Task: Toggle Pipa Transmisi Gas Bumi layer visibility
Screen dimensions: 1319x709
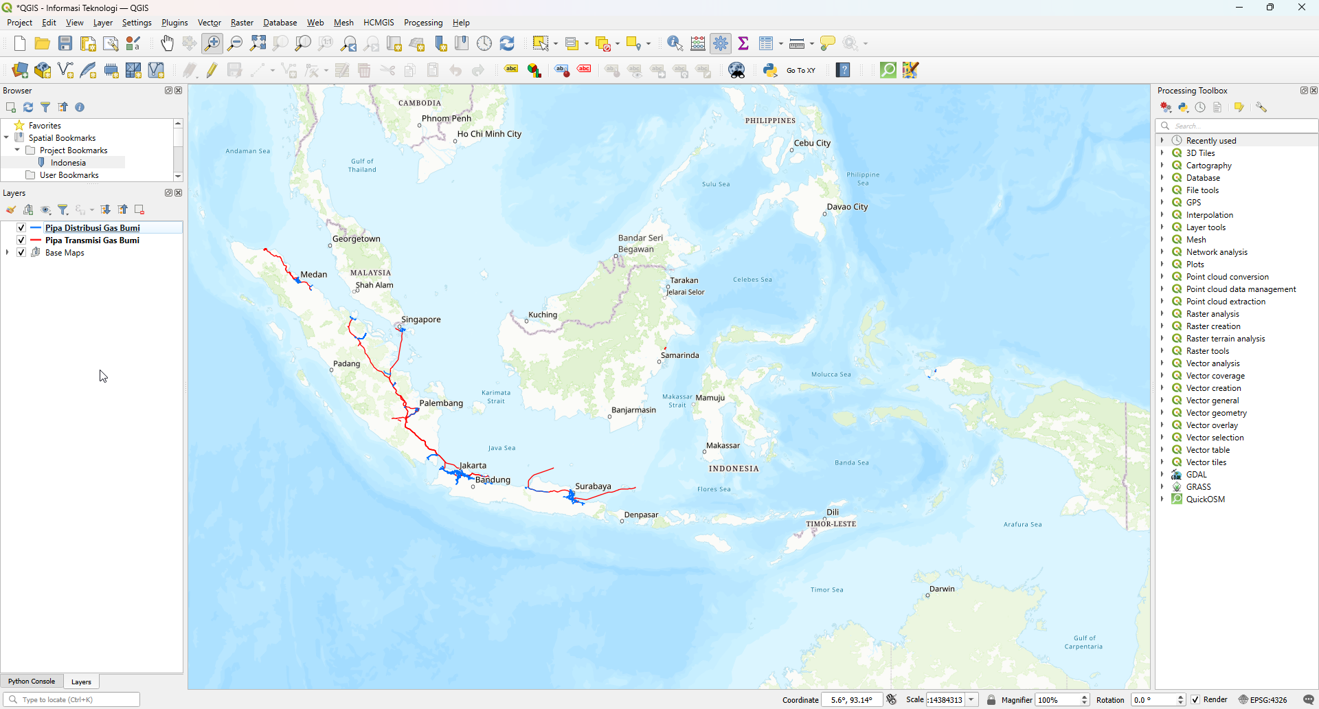Action: [x=21, y=240]
